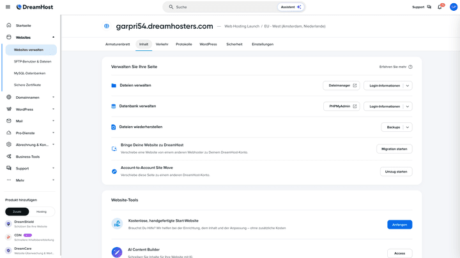Expand the Mehr sidebar section
This screenshot has height=258, width=460.
(54, 180)
